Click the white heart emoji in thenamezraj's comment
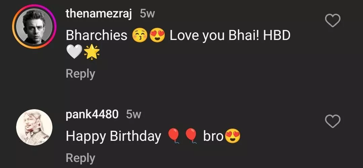 click(74, 52)
